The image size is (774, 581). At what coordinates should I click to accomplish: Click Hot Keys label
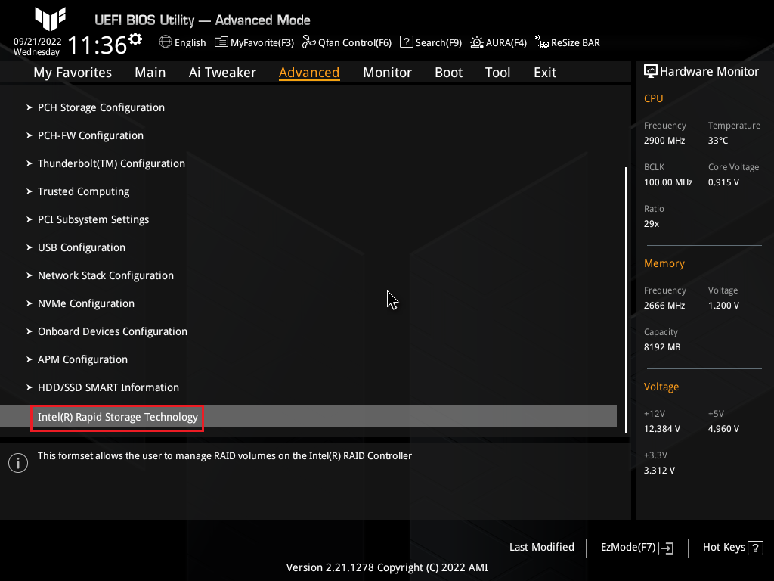(x=723, y=548)
